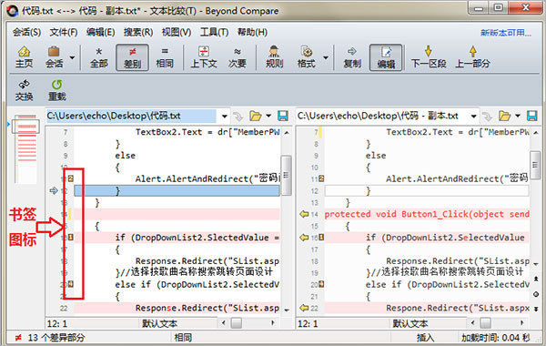Jump to 上一部分 previous section
546x346 pixels.
(x=472, y=57)
